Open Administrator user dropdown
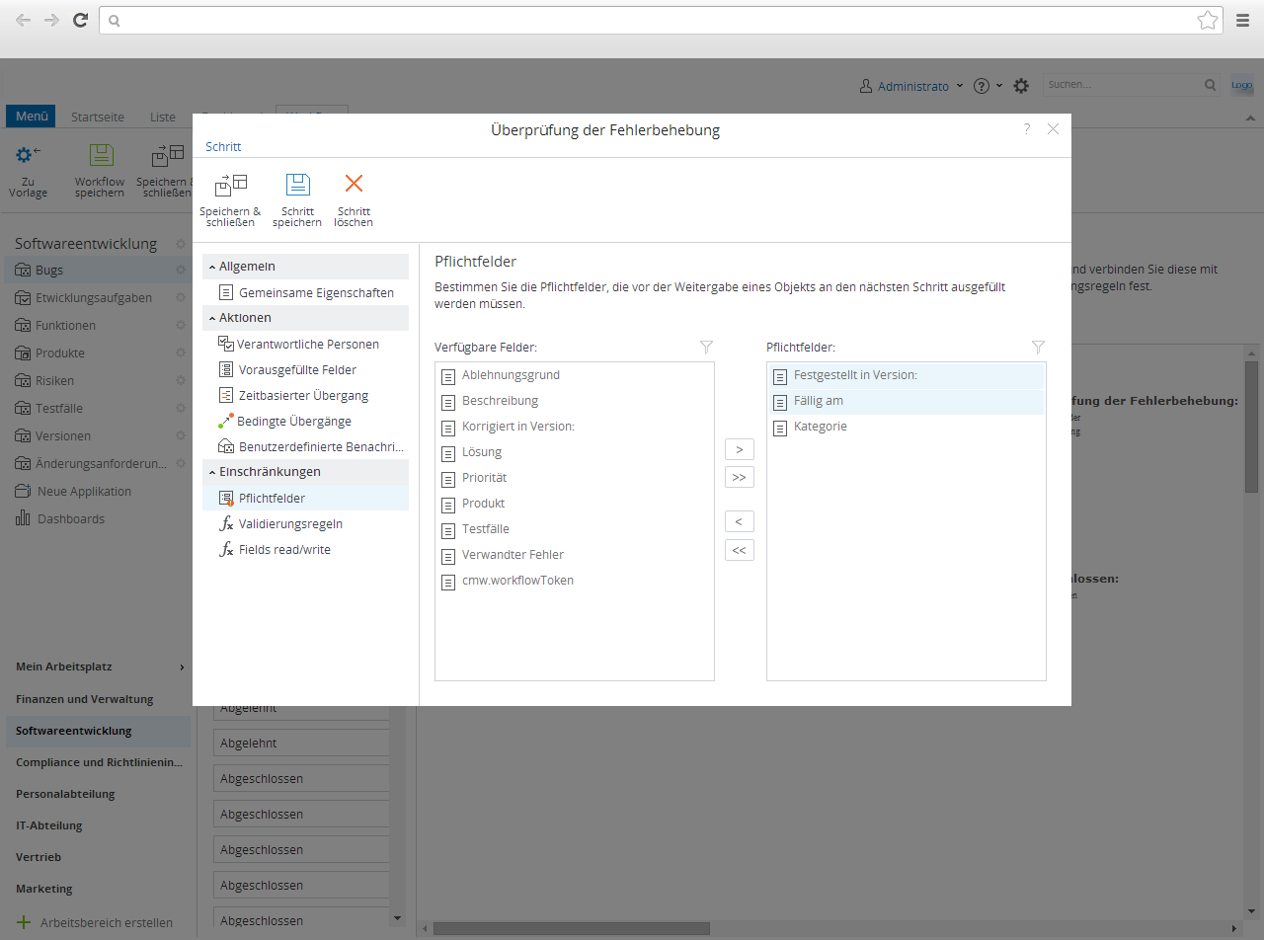The height and width of the screenshot is (940, 1264). tap(910, 86)
